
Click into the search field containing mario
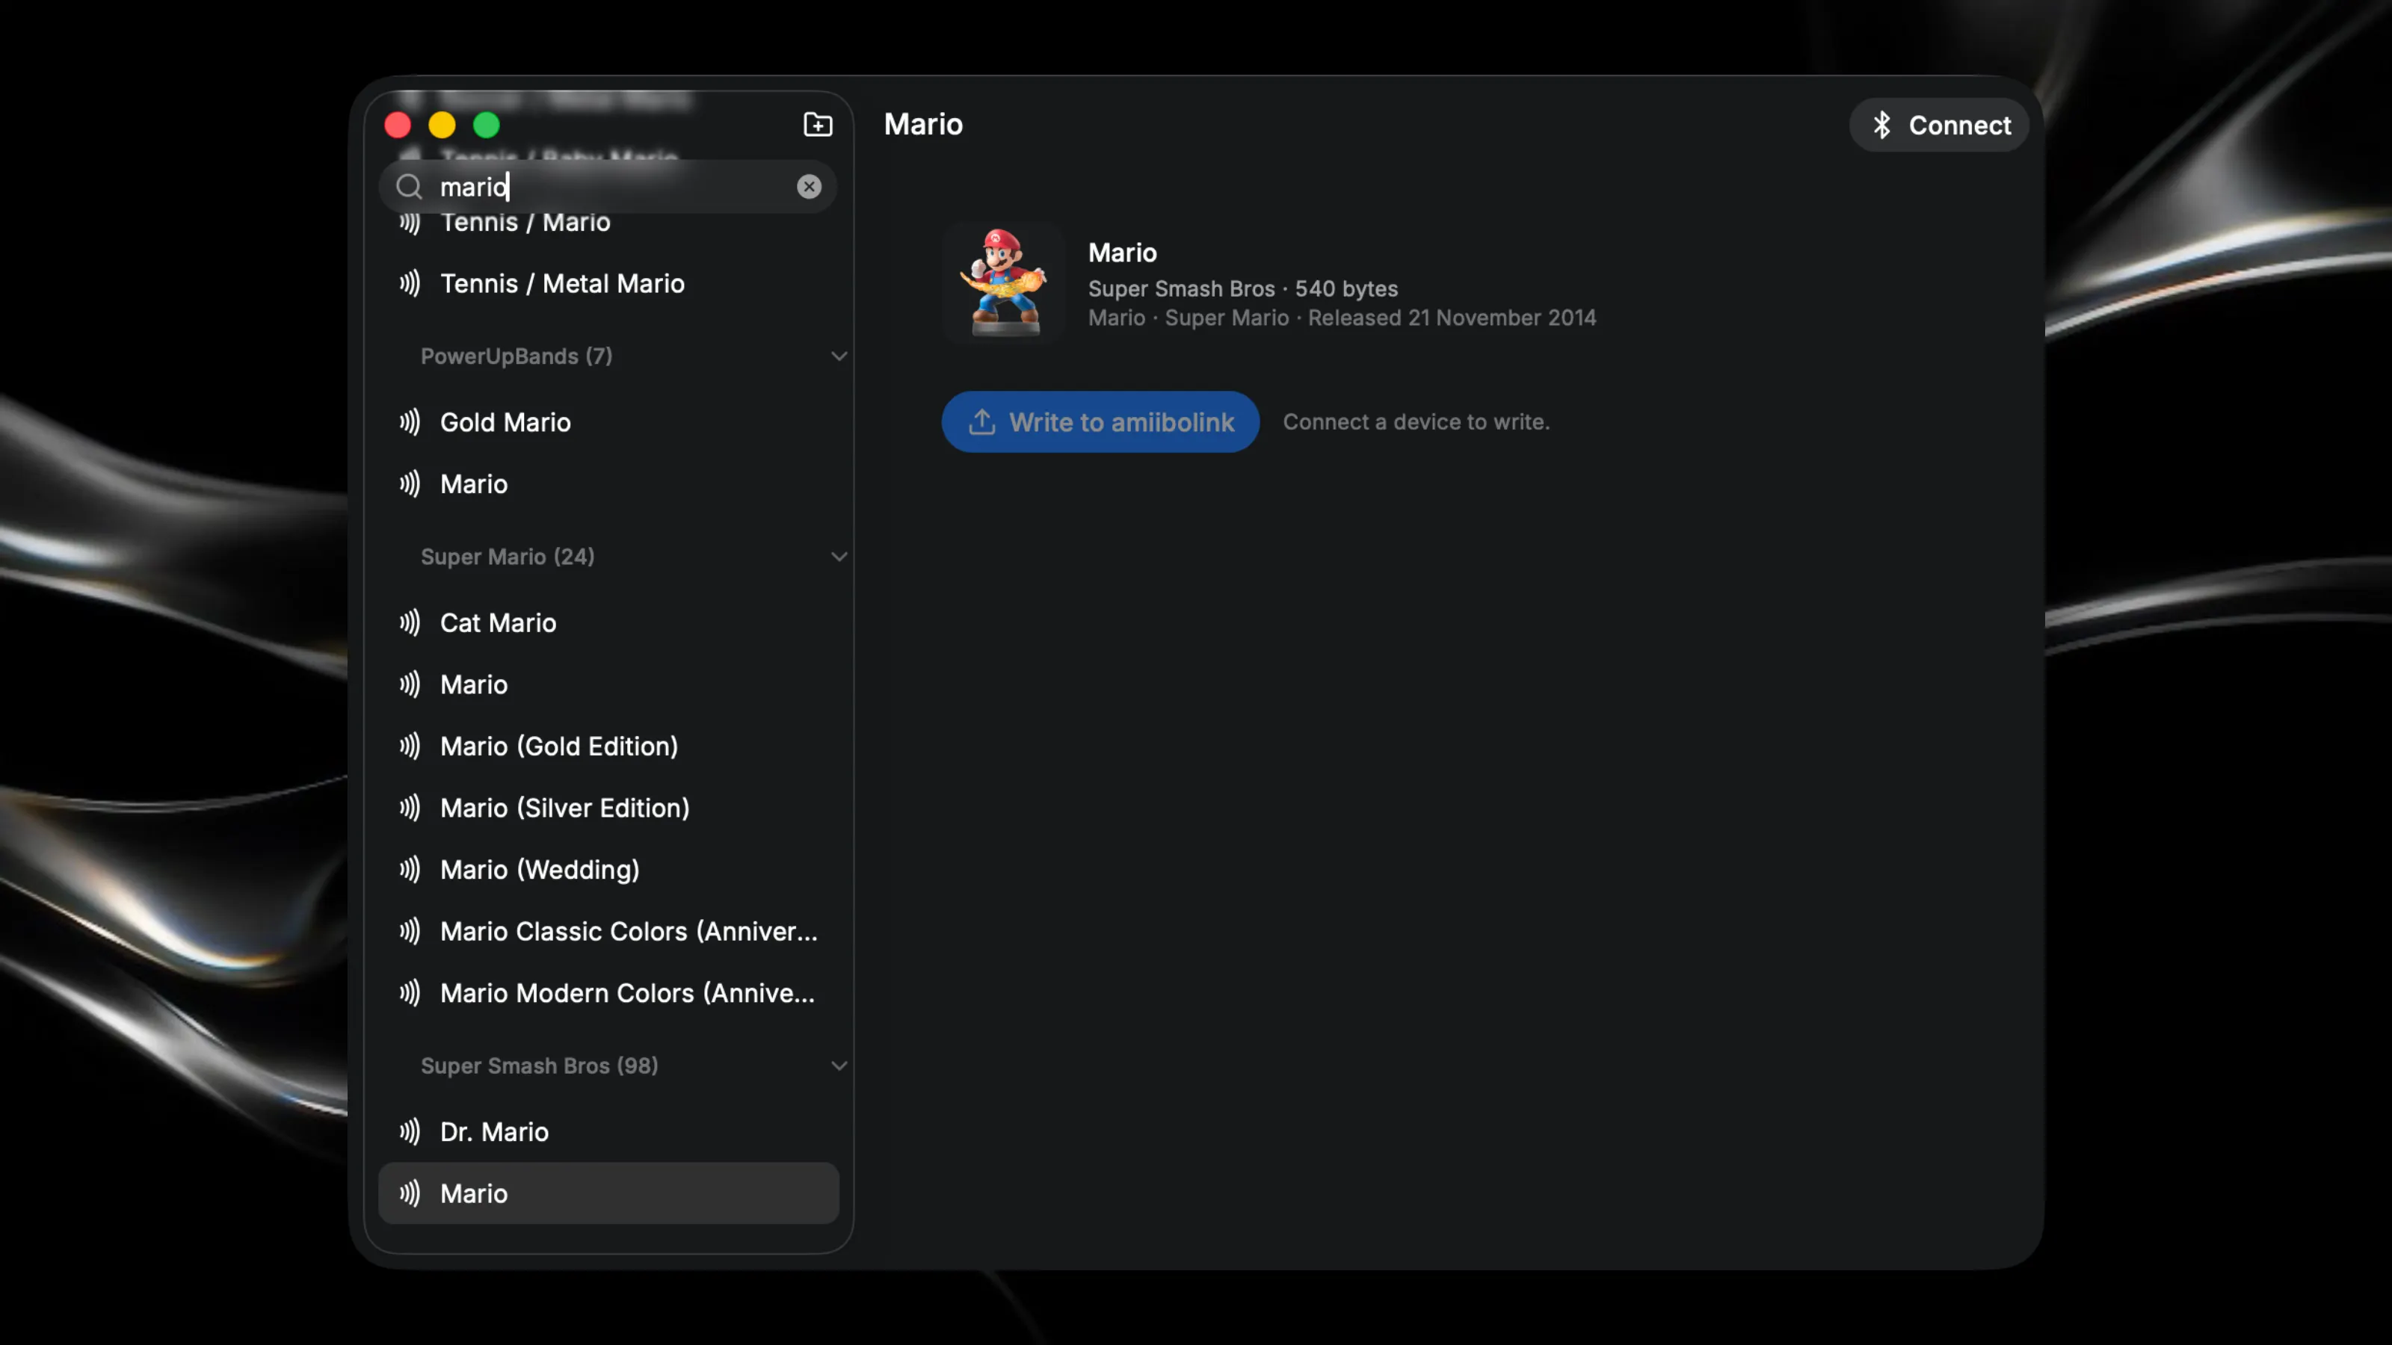point(607,187)
